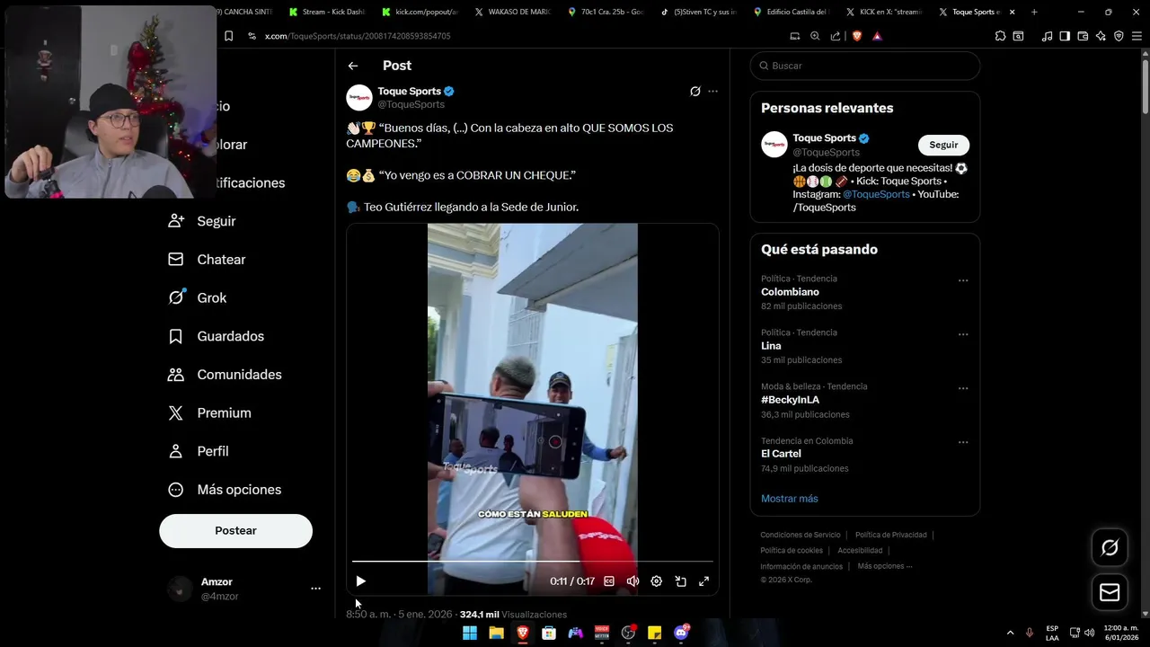Open Comunidades section
Screen dimensions: 1150x647
click(x=226, y=375)
